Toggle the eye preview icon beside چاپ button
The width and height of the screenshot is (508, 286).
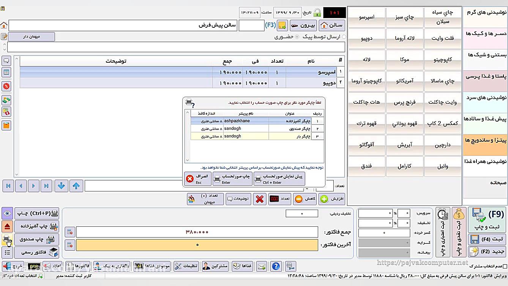pos(7,213)
